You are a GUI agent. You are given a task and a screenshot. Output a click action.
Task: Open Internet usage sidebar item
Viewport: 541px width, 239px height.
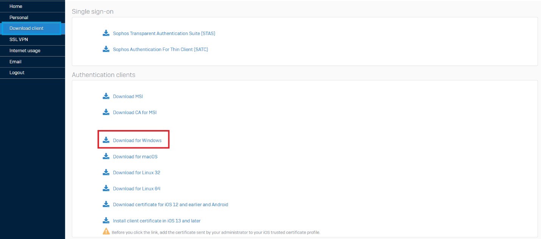[x=33, y=51]
